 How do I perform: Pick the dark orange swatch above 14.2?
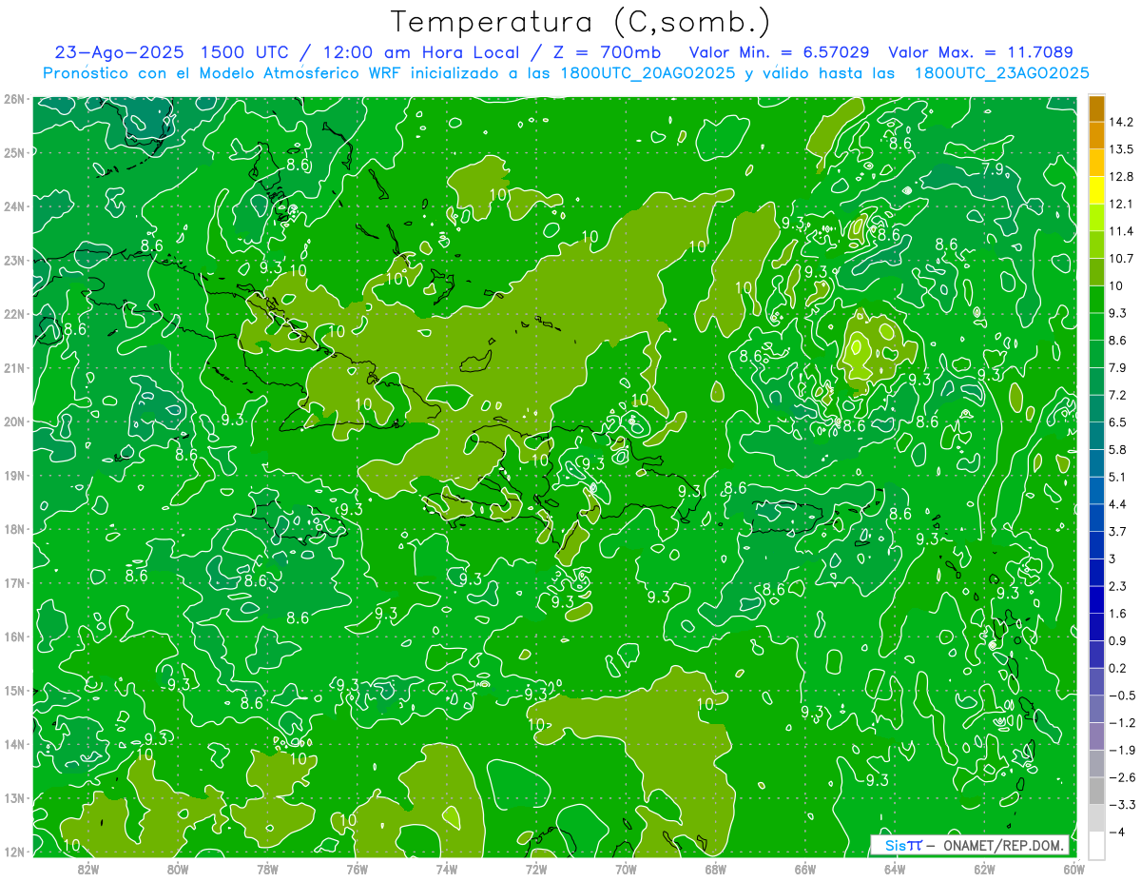1096,108
